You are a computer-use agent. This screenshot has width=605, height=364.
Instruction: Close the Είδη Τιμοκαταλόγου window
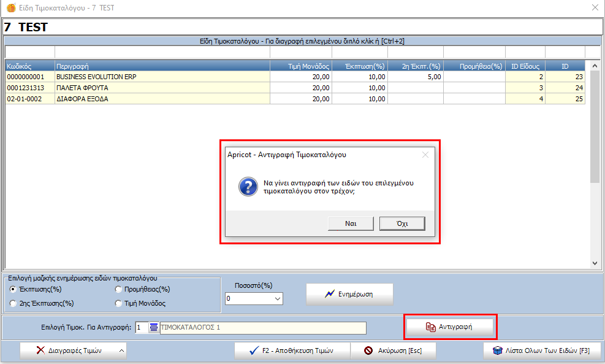(595, 7)
